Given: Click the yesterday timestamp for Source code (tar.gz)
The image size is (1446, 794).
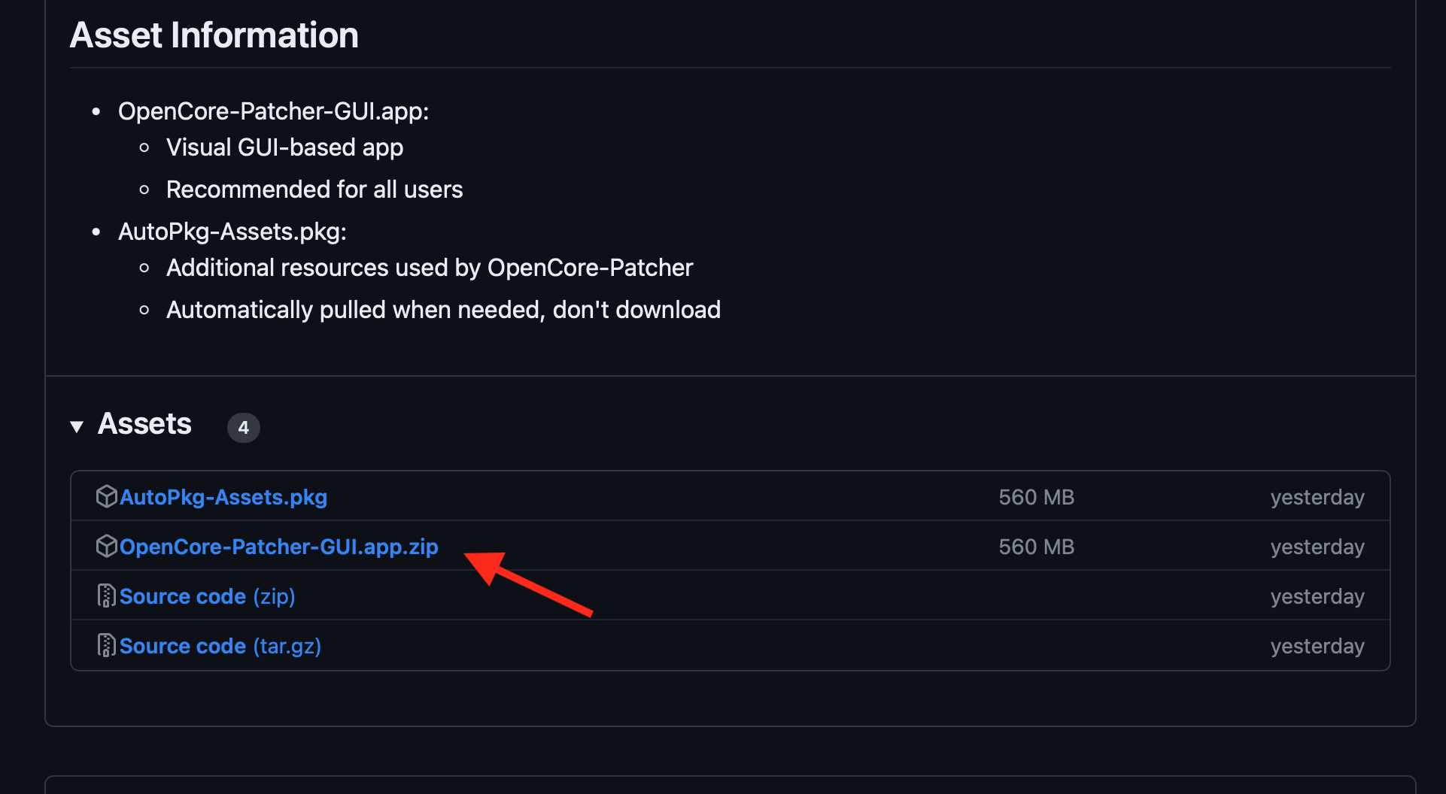Looking at the screenshot, I should click(1317, 646).
